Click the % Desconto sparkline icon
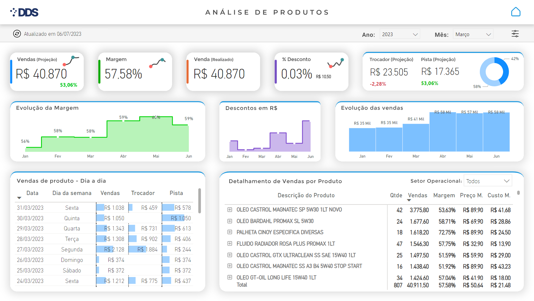Screen dimensions: 534x301 point(336,63)
